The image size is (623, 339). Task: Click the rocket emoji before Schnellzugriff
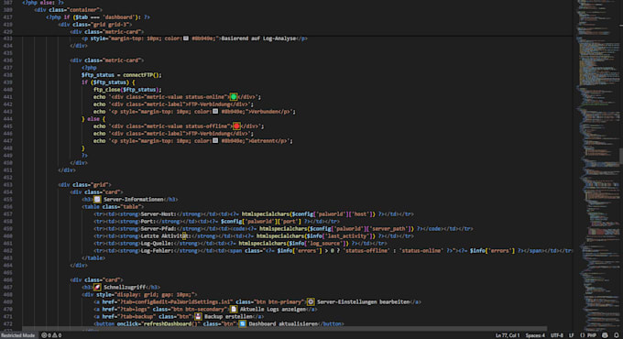click(x=97, y=287)
